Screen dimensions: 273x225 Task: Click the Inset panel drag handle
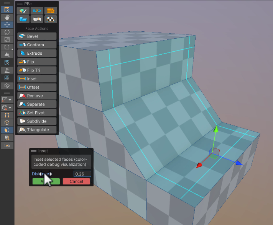tap(34, 151)
